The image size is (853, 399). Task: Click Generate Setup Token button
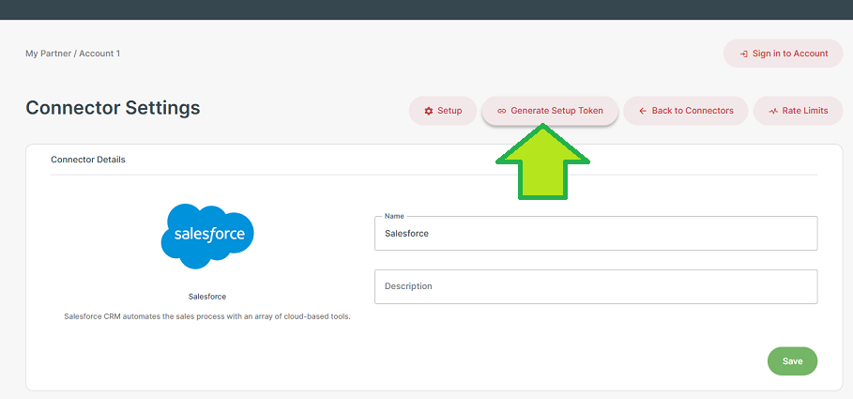550,111
